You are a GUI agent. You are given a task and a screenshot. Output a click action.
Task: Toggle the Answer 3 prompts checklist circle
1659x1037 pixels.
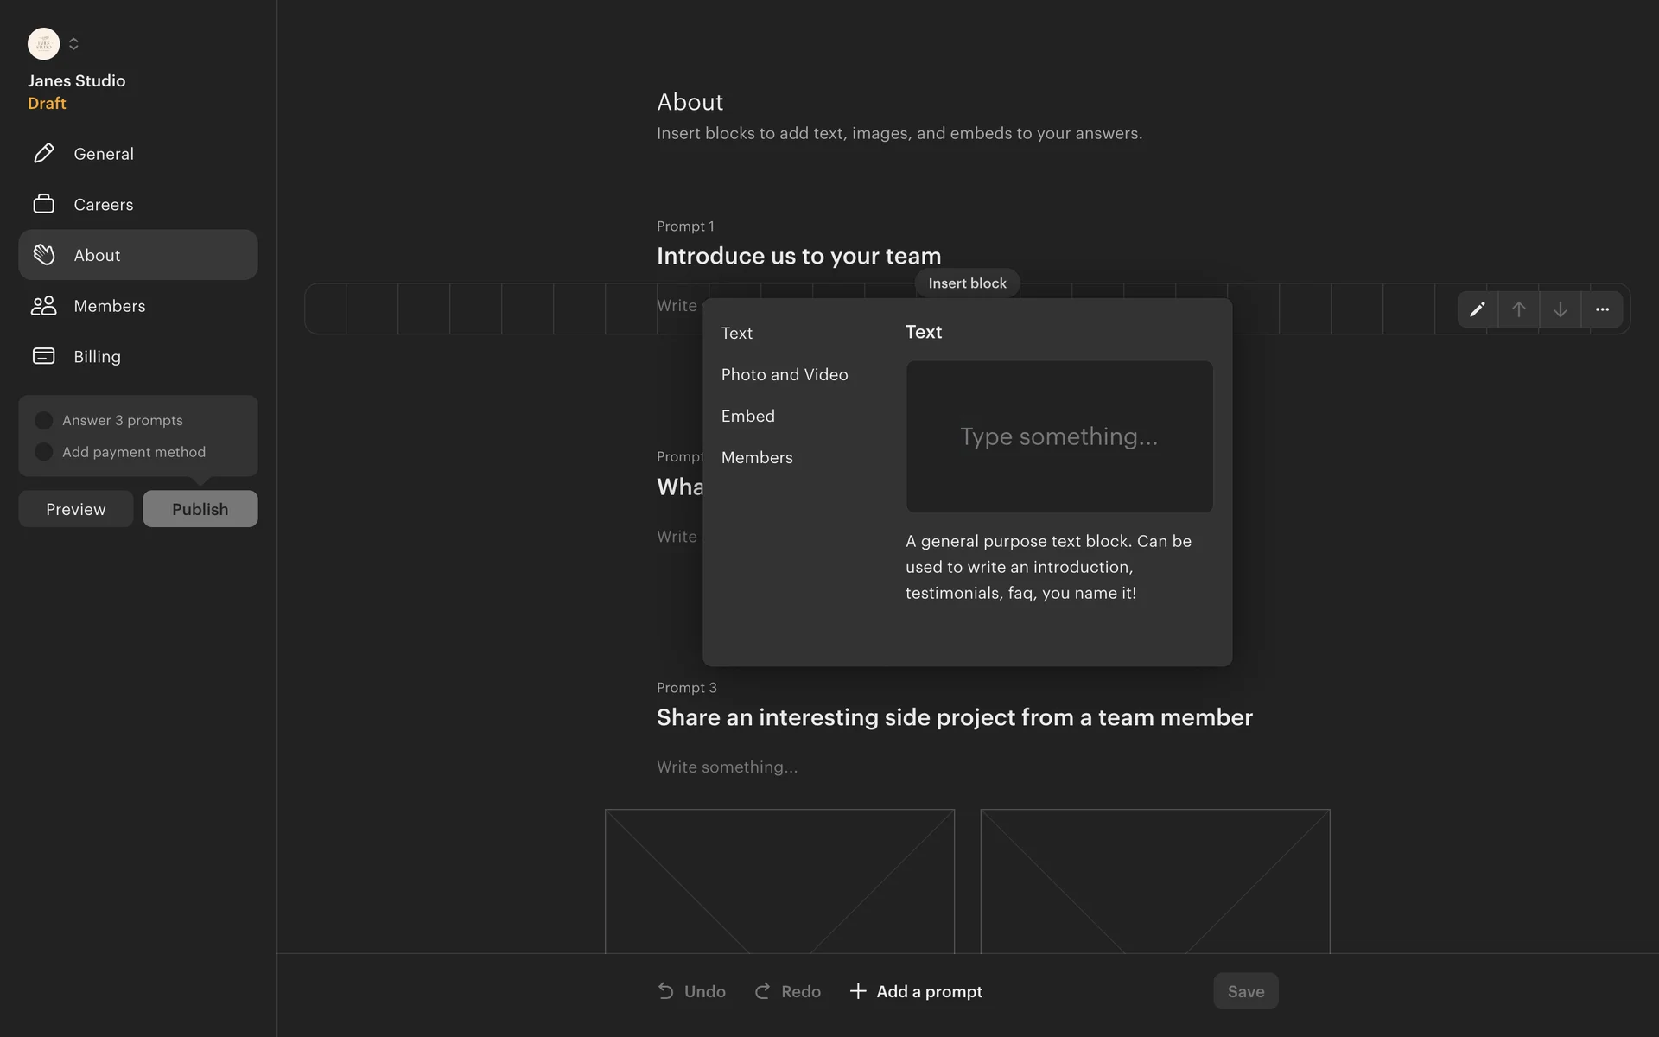(43, 421)
